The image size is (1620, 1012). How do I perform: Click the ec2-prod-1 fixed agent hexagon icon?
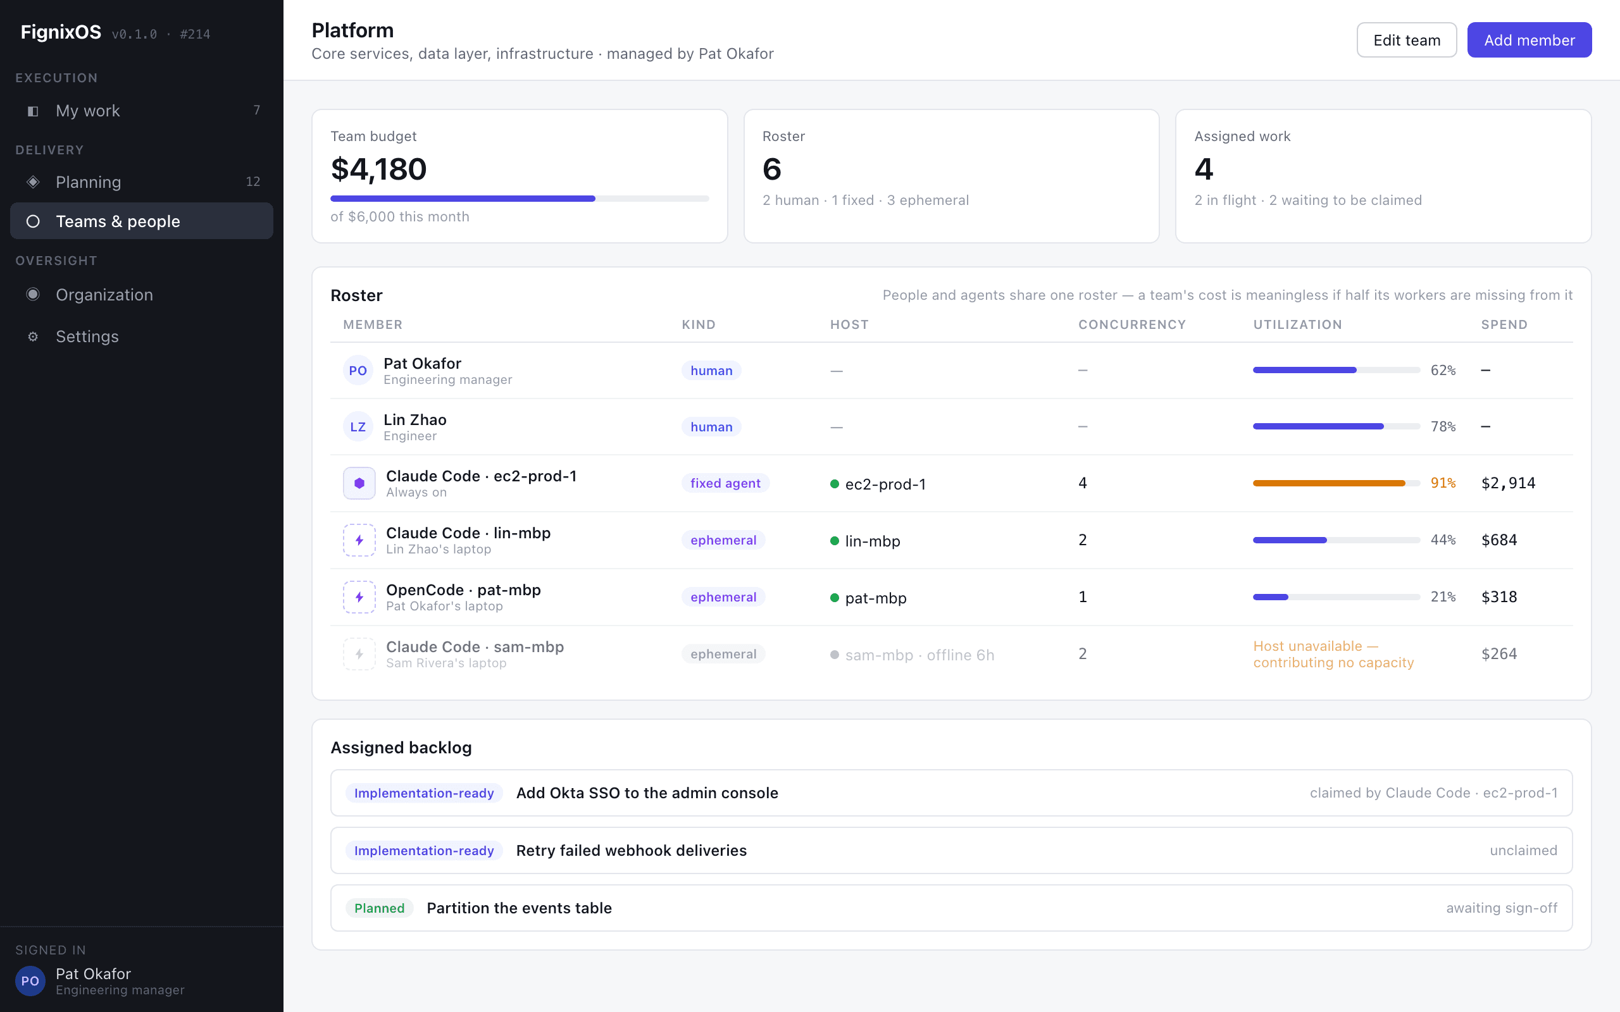pos(359,483)
